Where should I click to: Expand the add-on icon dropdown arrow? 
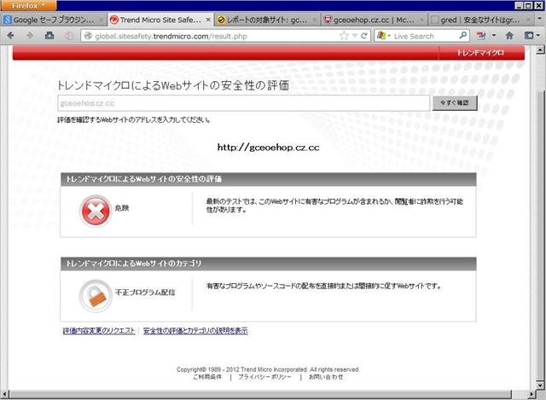click(494, 36)
